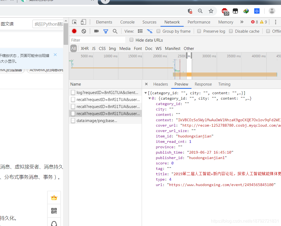
Task: Enable Disable cache checkbox
Action: (231, 31)
